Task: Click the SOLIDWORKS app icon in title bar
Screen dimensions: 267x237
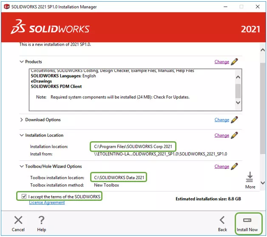Action: pos(7,7)
